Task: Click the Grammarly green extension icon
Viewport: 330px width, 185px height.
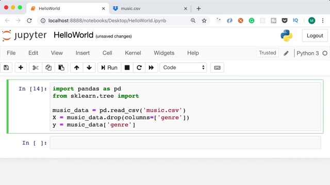Action: [x=252, y=21]
